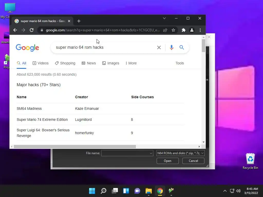Screen dimensions: 263x197
Task: Select the All search tab
Action: coord(22,63)
